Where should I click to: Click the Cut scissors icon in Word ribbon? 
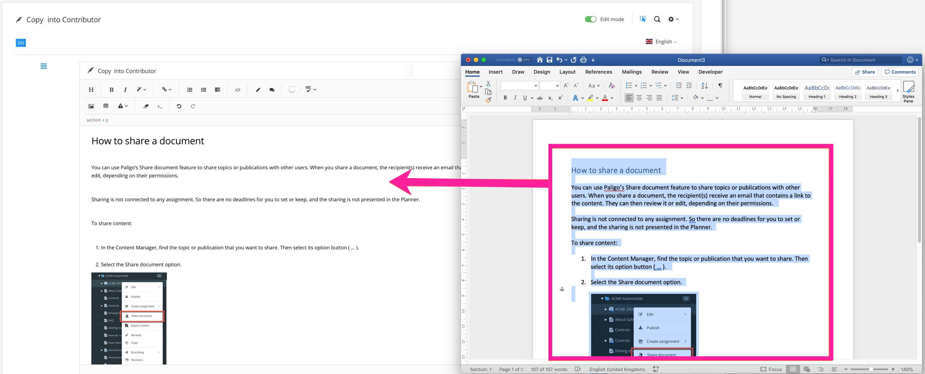coord(488,83)
